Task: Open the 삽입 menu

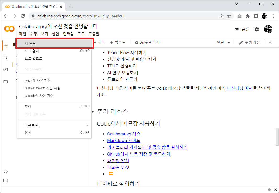Action: (55, 34)
